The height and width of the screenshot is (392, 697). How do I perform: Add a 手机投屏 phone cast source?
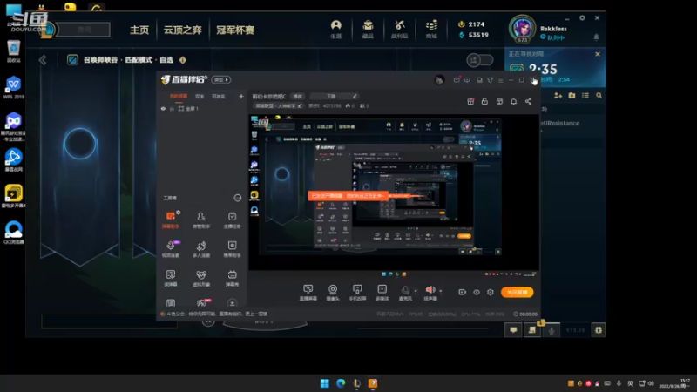pos(357,293)
